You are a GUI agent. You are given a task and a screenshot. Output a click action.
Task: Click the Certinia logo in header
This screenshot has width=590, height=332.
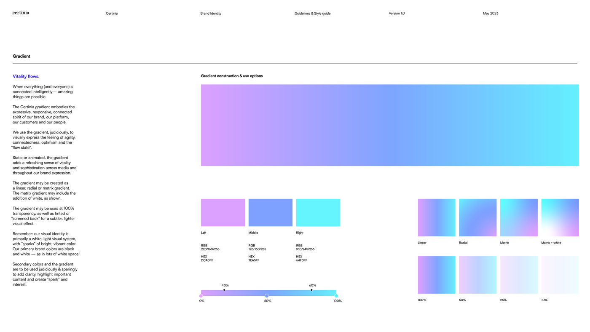click(x=21, y=13)
